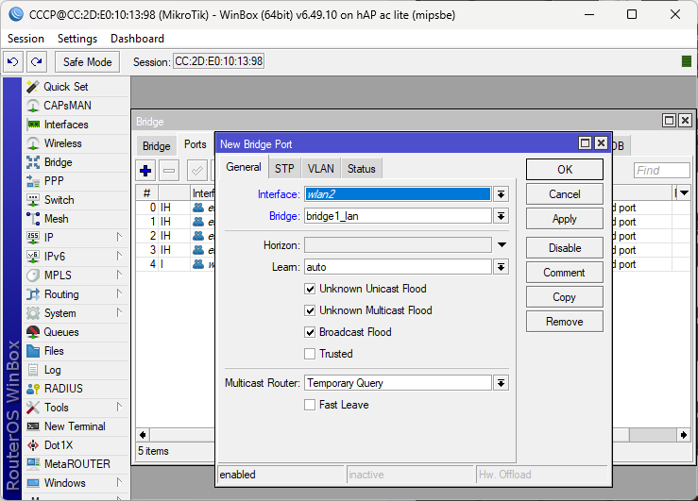Open the Learn dropdown
The height and width of the screenshot is (501, 698).
(x=502, y=267)
